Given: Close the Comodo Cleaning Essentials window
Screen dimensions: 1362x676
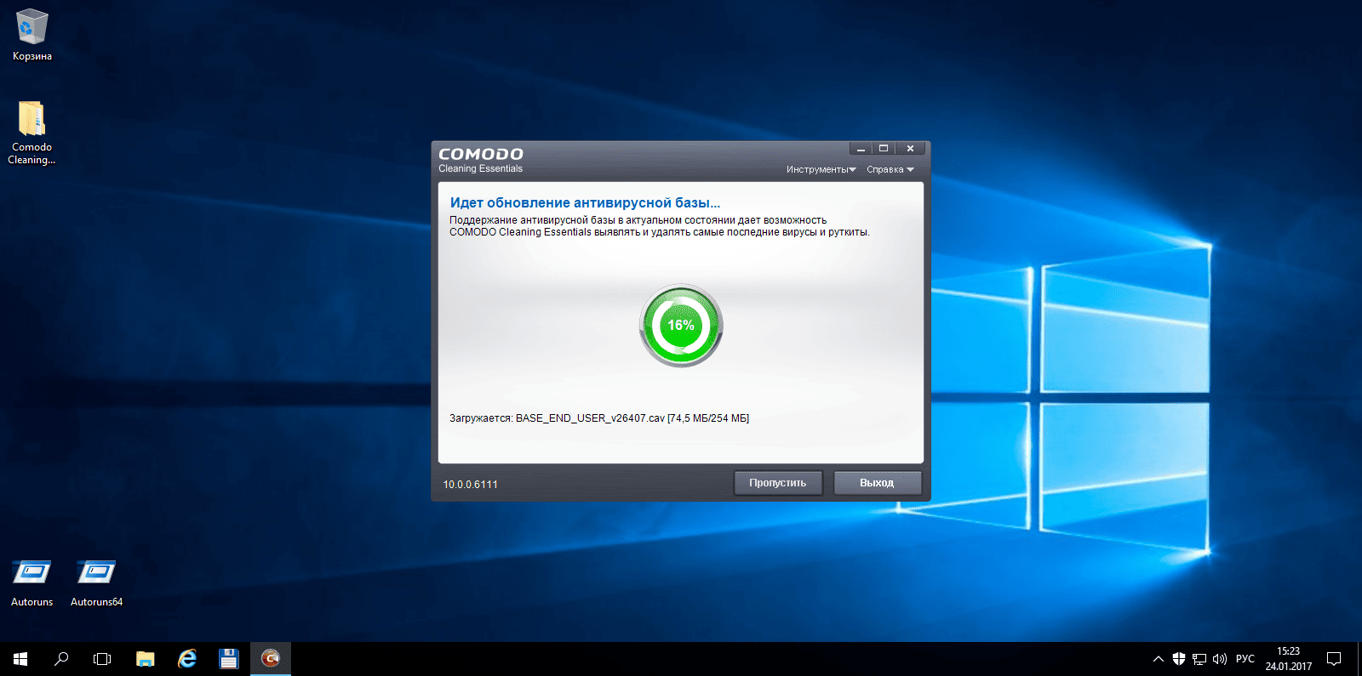Looking at the screenshot, I should point(910,148).
